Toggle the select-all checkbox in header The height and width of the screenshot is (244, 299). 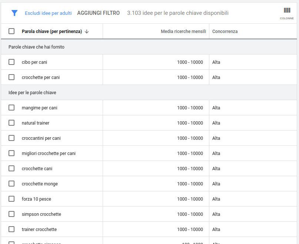click(11, 31)
